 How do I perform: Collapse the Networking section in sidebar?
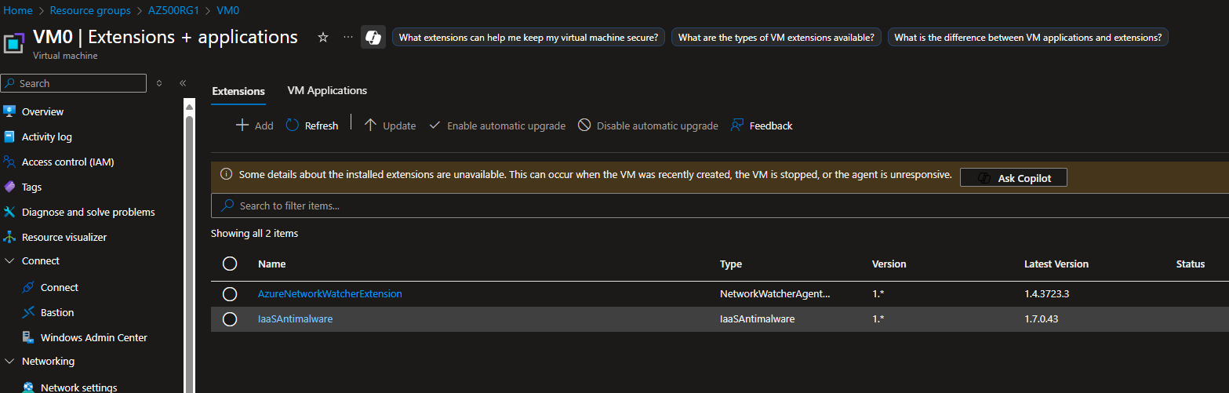(x=9, y=362)
